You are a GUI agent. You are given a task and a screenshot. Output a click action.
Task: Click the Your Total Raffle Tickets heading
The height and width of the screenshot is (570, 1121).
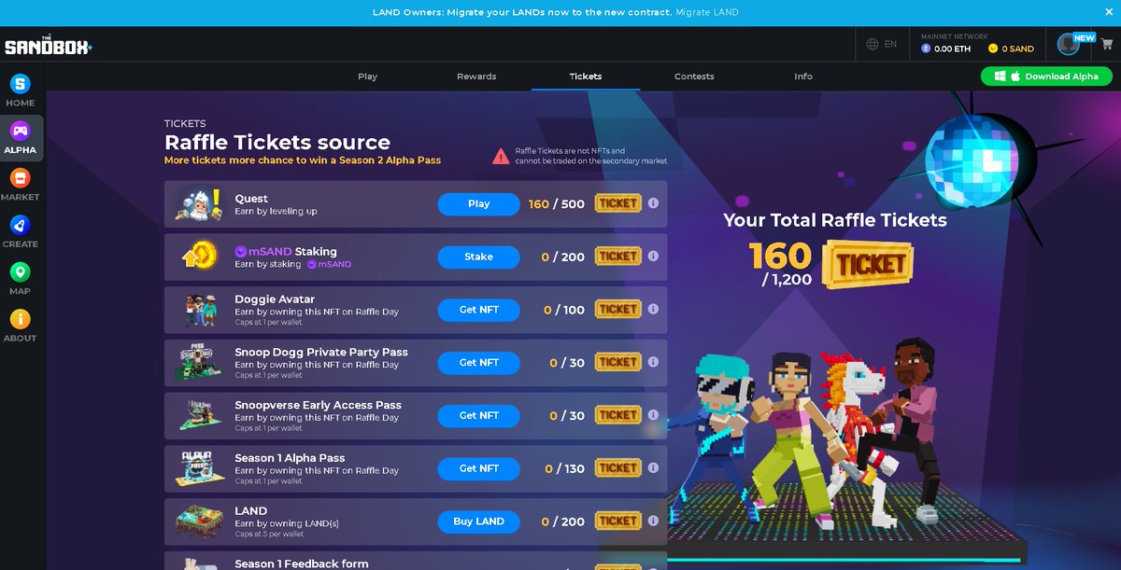pyautogui.click(x=835, y=220)
